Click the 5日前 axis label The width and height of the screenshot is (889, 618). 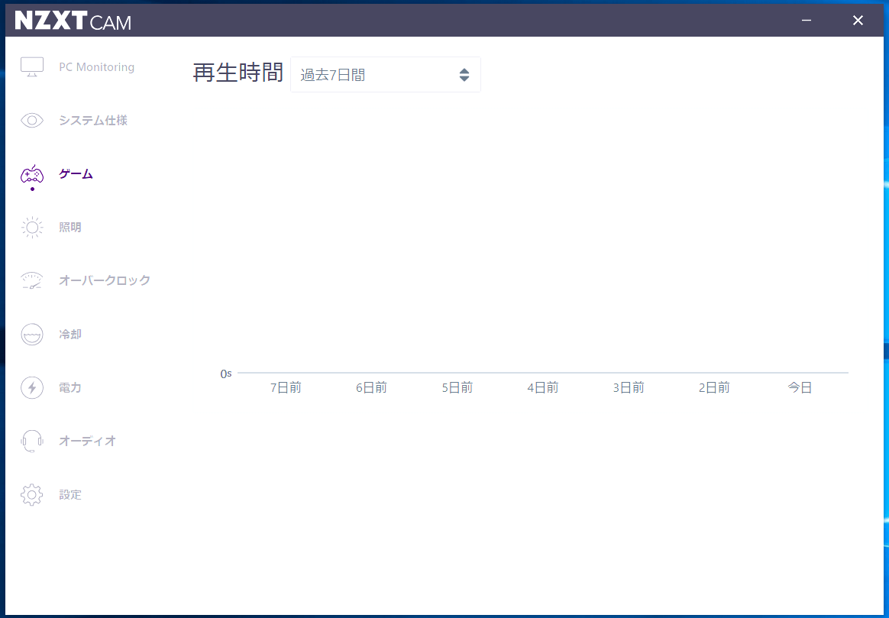457,388
